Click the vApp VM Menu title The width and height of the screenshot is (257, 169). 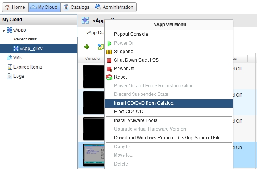170,25
